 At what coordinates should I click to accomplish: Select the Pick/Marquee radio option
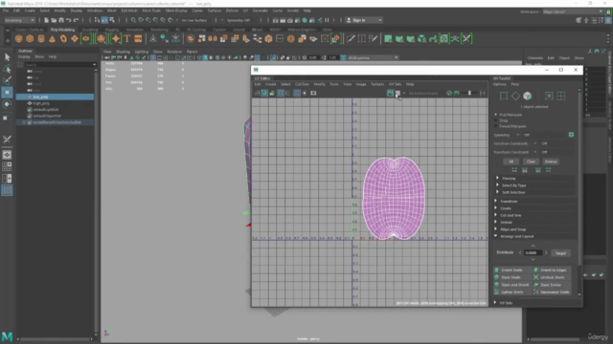(x=496, y=115)
